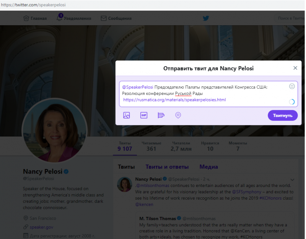Click the @SpeakerPelosi mention in compose box
This screenshot has width=306, height=239.
[138, 87]
